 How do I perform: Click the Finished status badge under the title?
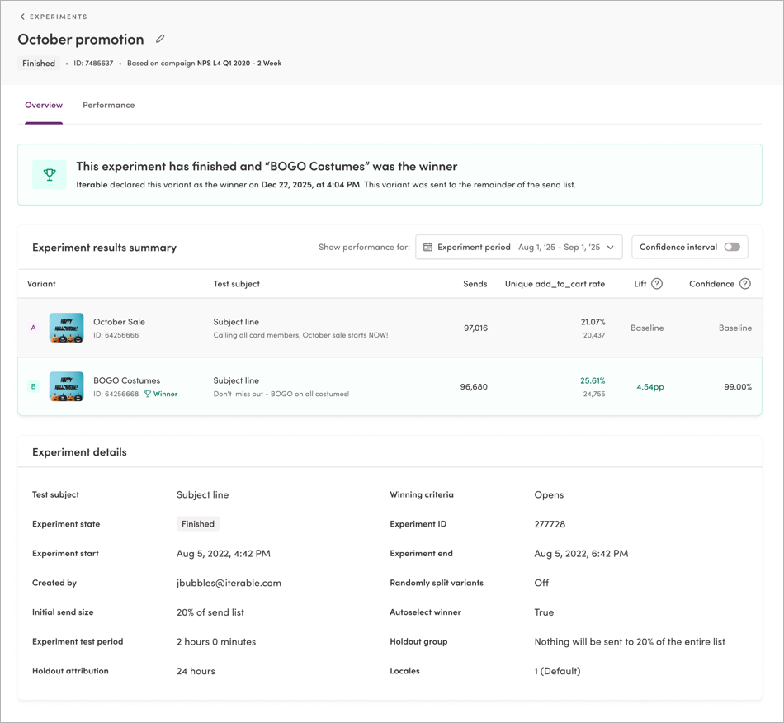39,63
